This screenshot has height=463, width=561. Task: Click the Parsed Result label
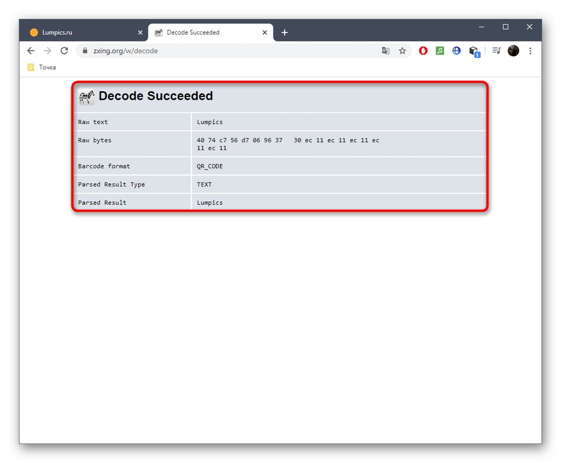click(x=102, y=203)
